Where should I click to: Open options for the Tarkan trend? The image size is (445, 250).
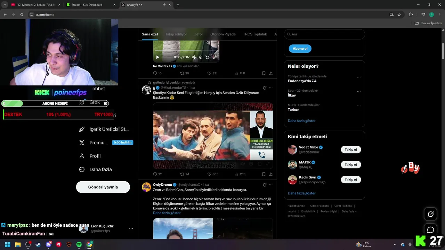coord(359,106)
